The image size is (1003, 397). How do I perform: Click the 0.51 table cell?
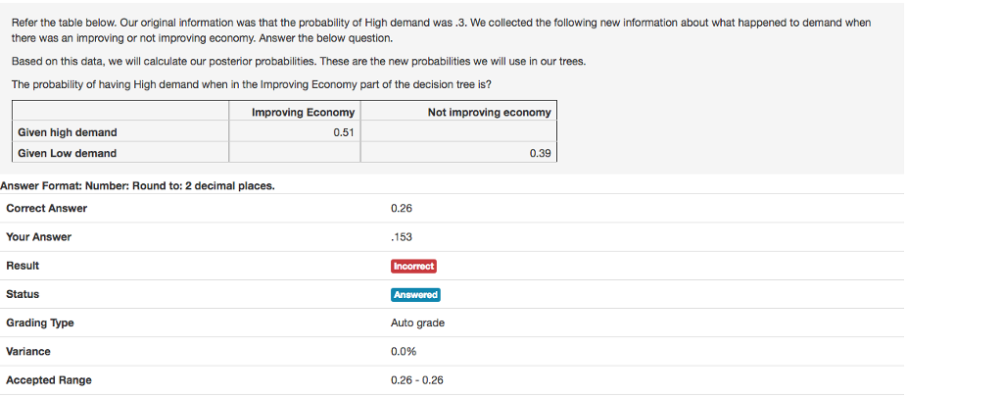(343, 132)
